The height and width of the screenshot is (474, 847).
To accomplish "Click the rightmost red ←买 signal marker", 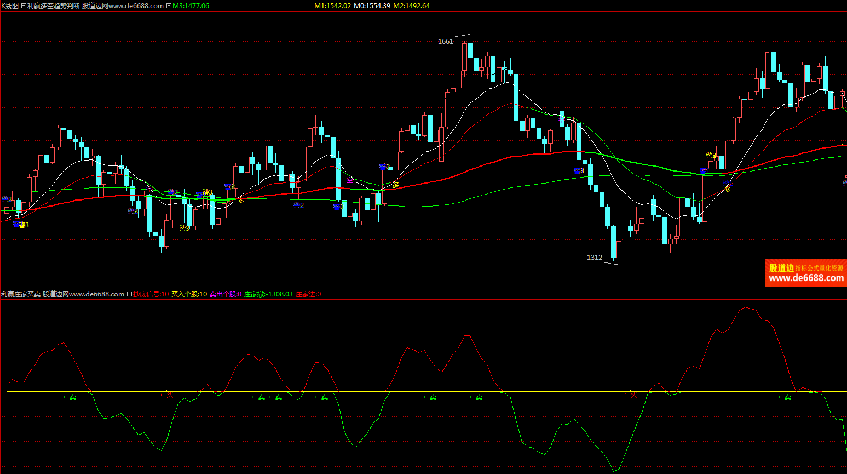I will (631, 395).
